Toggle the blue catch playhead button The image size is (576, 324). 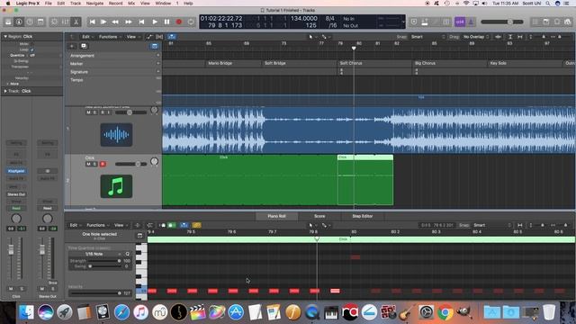172,37
